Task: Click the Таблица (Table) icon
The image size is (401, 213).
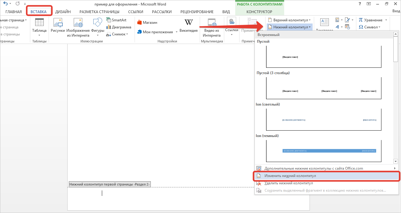Action: click(x=39, y=23)
